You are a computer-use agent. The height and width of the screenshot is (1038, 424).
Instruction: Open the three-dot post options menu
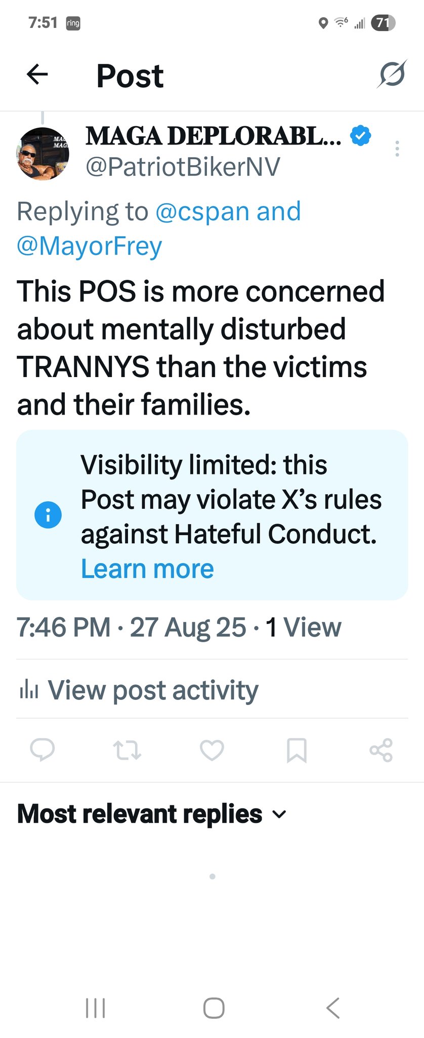397,149
